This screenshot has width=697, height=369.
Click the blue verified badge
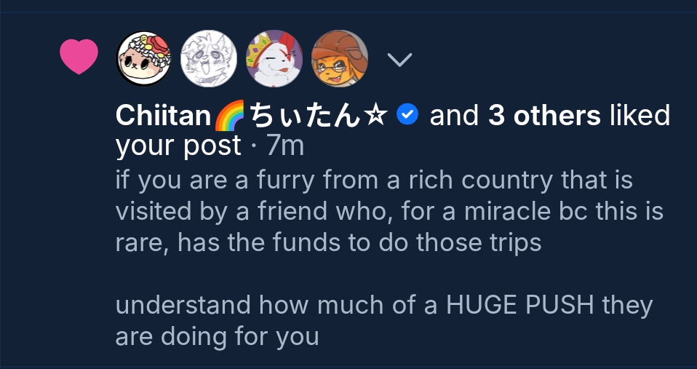[x=408, y=115]
